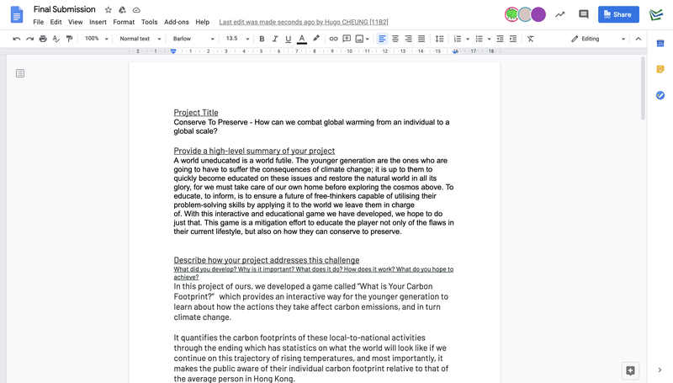Open the Insert menu
Screen dimensions: 673x383
98,22
